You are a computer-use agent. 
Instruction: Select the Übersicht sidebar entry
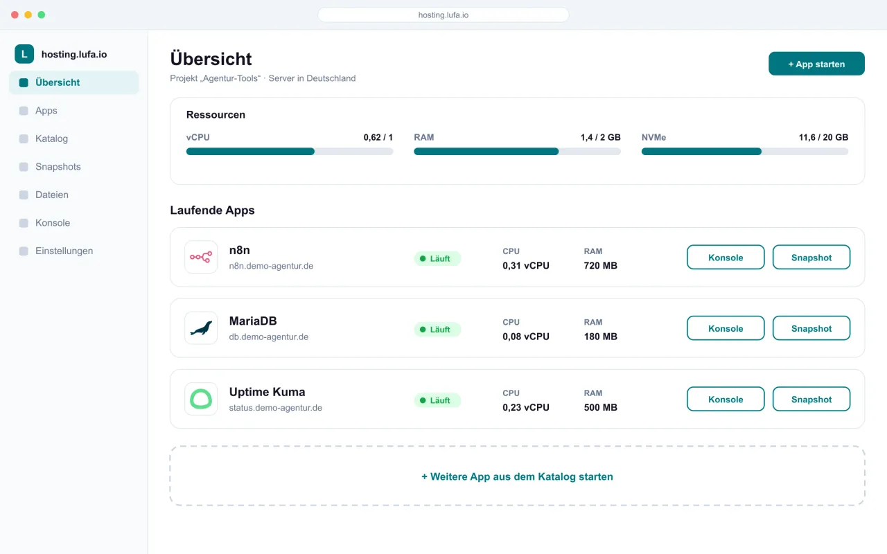74,82
